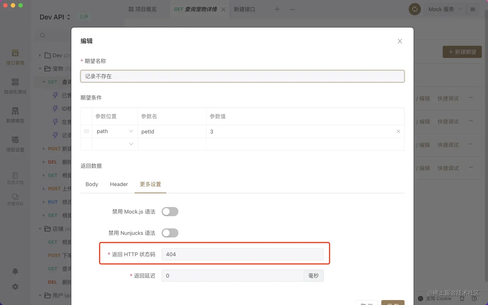Click the drag handle of petId row
The width and height of the screenshot is (488, 305).
(x=86, y=131)
